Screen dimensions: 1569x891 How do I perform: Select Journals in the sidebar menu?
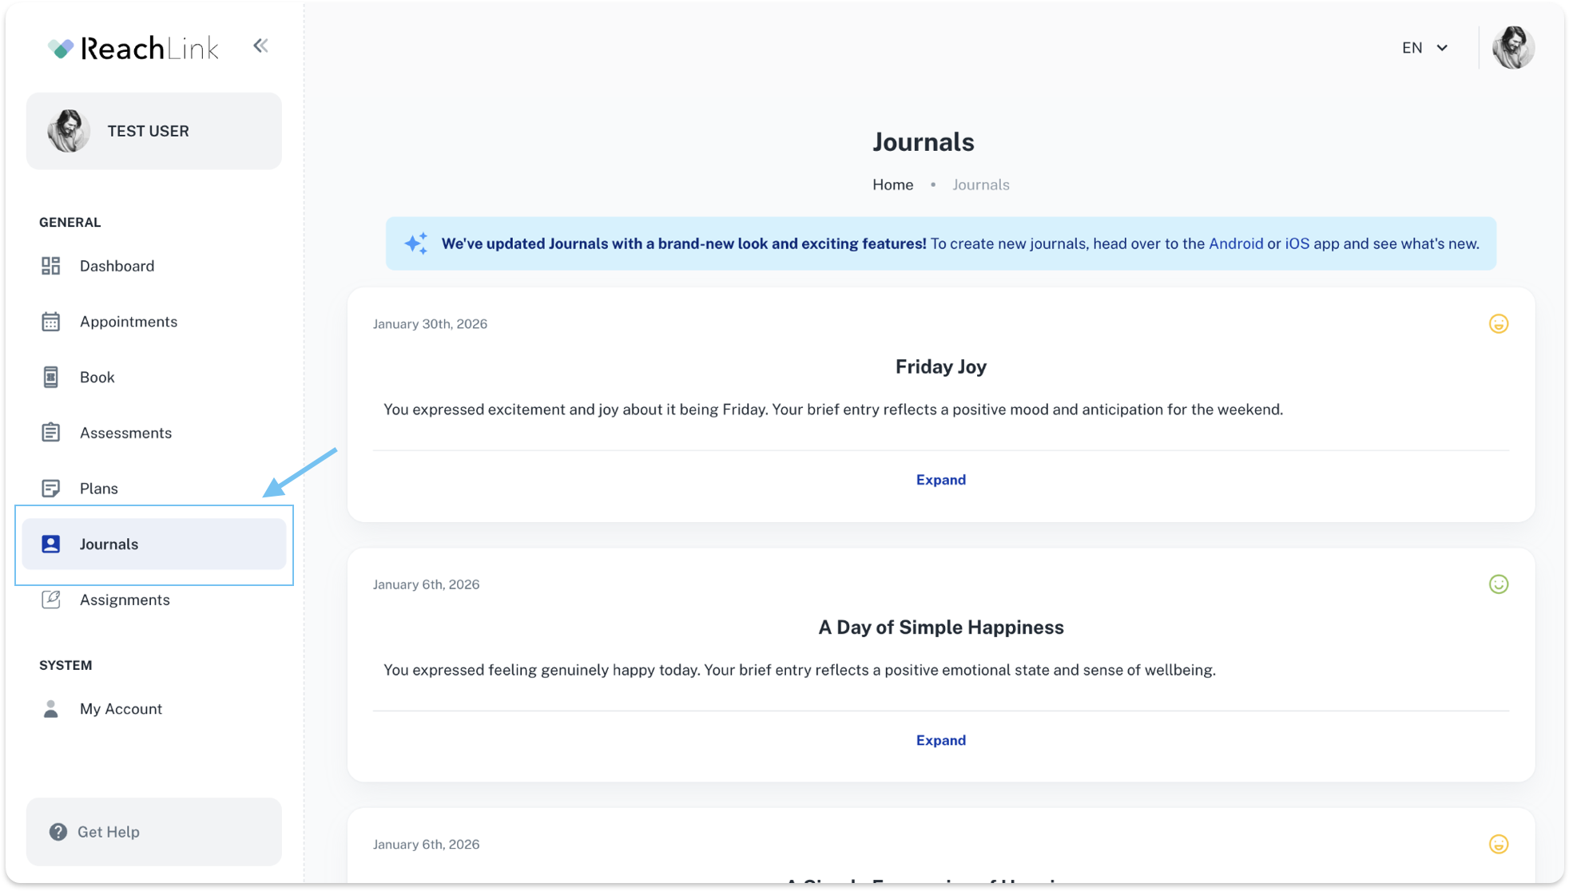[109, 544]
